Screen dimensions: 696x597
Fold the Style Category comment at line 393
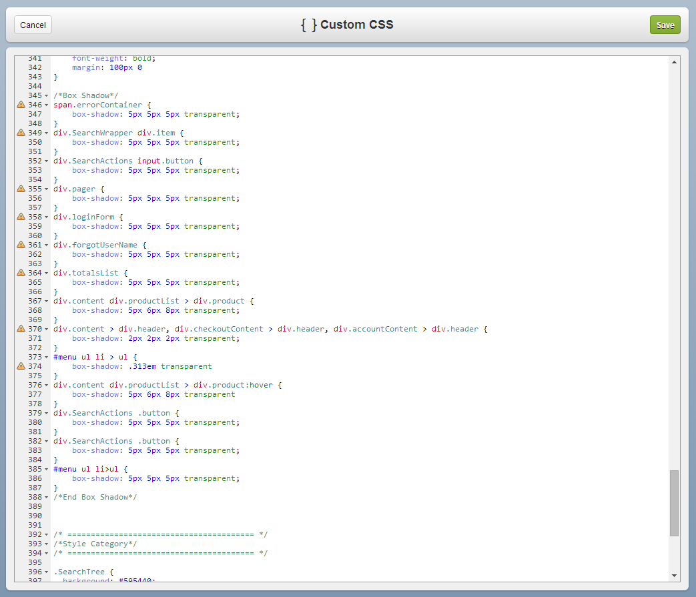(x=46, y=544)
